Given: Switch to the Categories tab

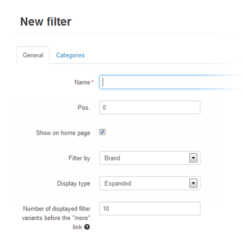Looking at the screenshot, I should coord(70,55).
